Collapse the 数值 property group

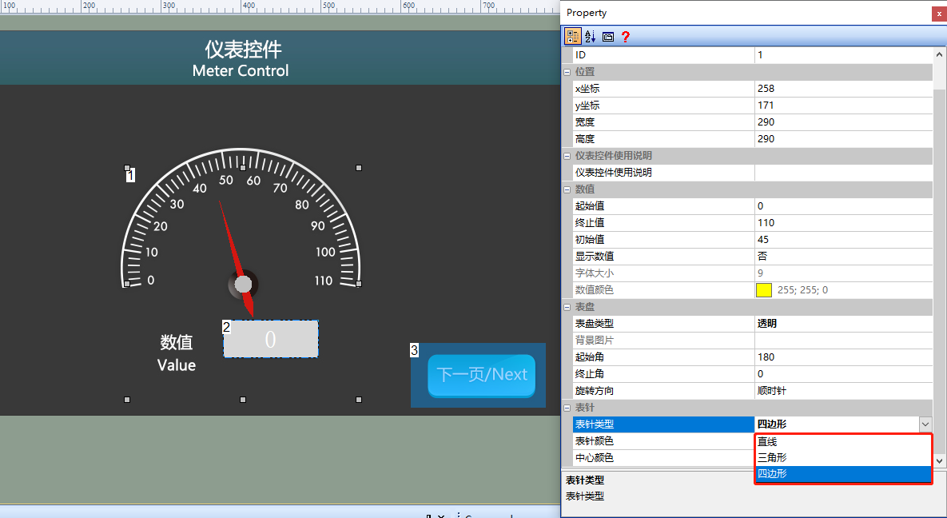click(567, 189)
